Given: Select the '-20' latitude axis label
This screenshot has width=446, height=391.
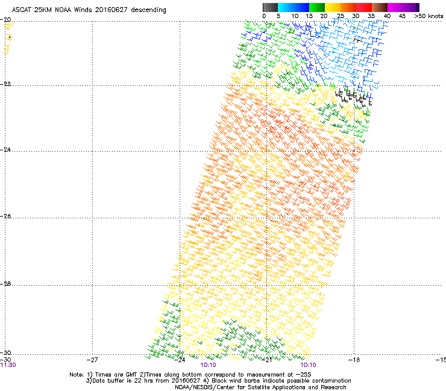Looking at the screenshot, I should click(x=5, y=20).
